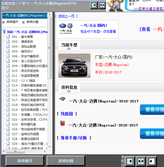Click page icon of 023 - 散热器风扇
Screen dimensions: 164x167
[x=8, y=124]
